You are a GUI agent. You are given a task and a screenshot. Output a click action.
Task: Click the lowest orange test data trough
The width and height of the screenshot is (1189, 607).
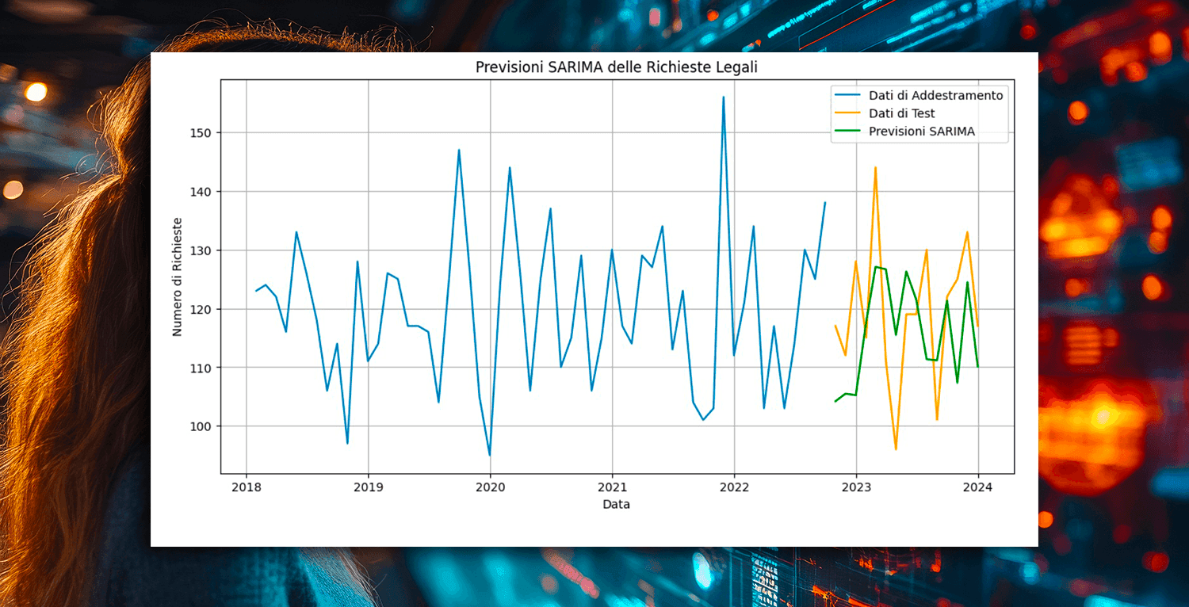(x=896, y=449)
